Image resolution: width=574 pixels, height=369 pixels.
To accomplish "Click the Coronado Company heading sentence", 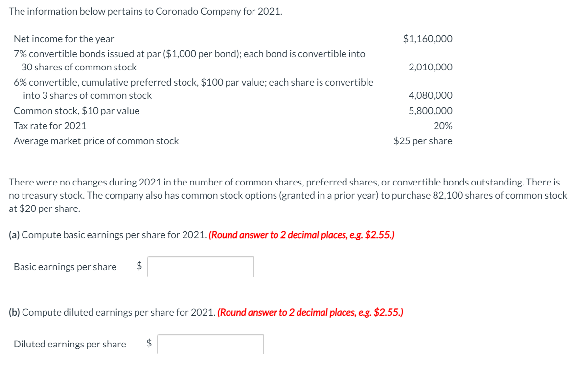I will pos(146,11).
